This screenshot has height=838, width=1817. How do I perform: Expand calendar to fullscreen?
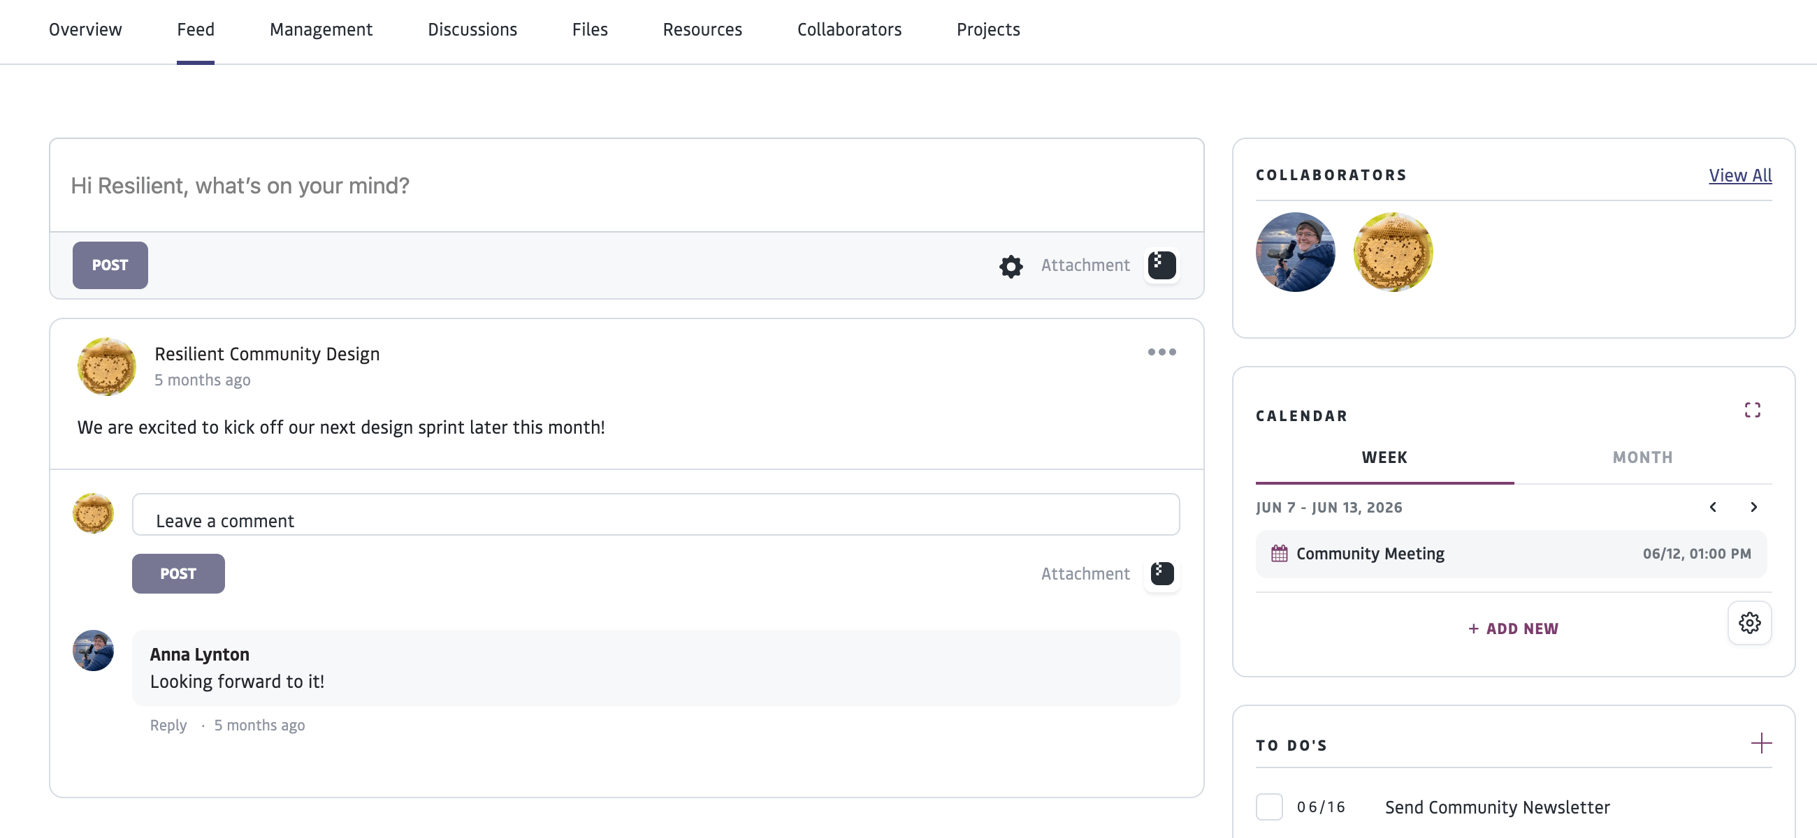click(x=1752, y=410)
